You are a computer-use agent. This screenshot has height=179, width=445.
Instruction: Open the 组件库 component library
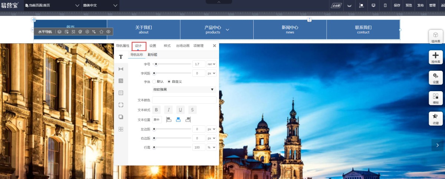436,37
